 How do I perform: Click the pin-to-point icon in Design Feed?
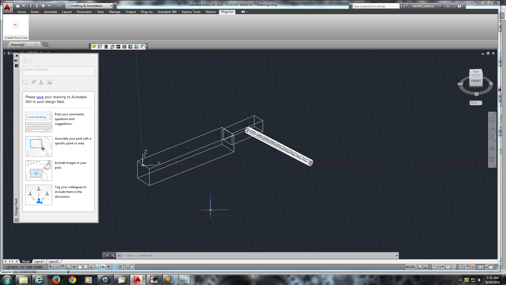[33, 82]
